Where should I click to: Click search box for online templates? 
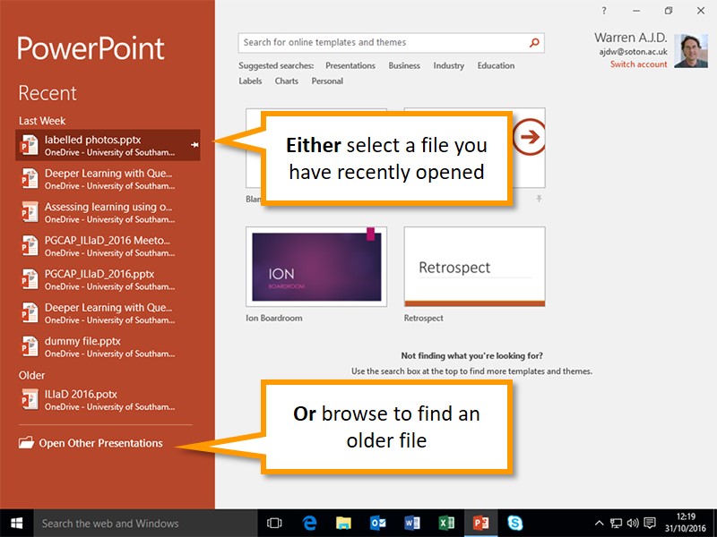click(x=391, y=42)
